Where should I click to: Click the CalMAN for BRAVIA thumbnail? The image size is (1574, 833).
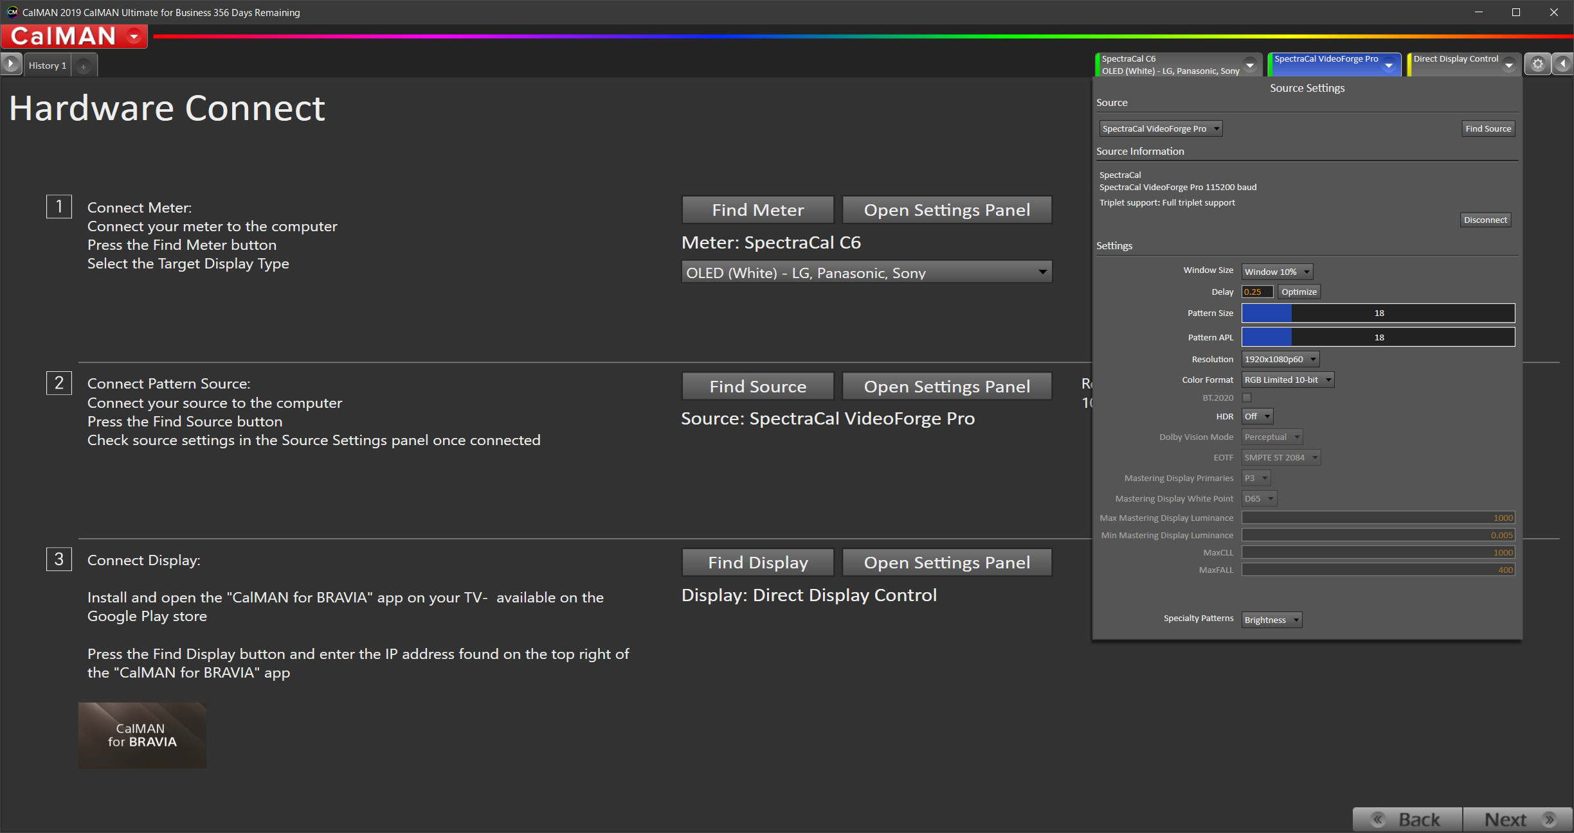tap(142, 735)
